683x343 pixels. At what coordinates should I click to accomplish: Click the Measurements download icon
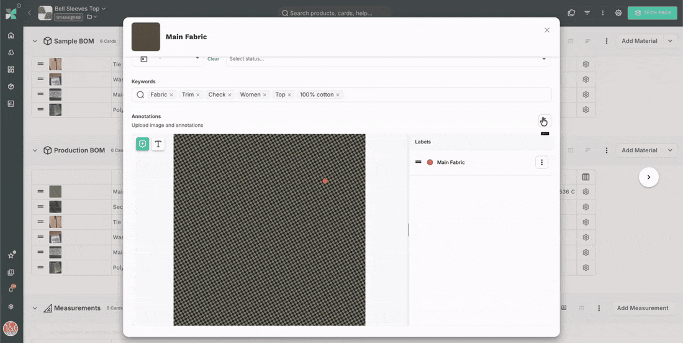point(564,308)
